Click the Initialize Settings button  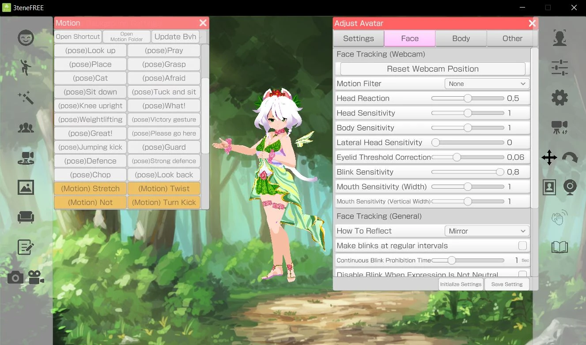click(461, 284)
